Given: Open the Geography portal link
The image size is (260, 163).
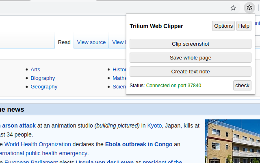Looking at the screenshot, I should [44, 87].
